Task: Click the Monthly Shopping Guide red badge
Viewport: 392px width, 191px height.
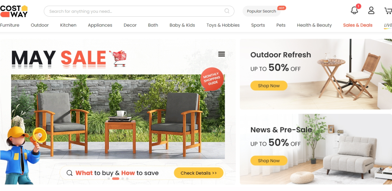Action: [212, 79]
